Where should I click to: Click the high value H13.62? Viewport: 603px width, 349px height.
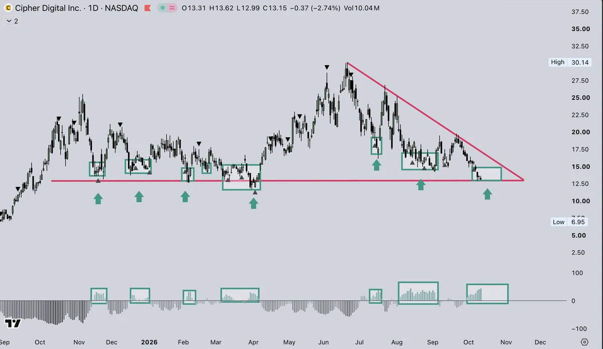coord(221,9)
